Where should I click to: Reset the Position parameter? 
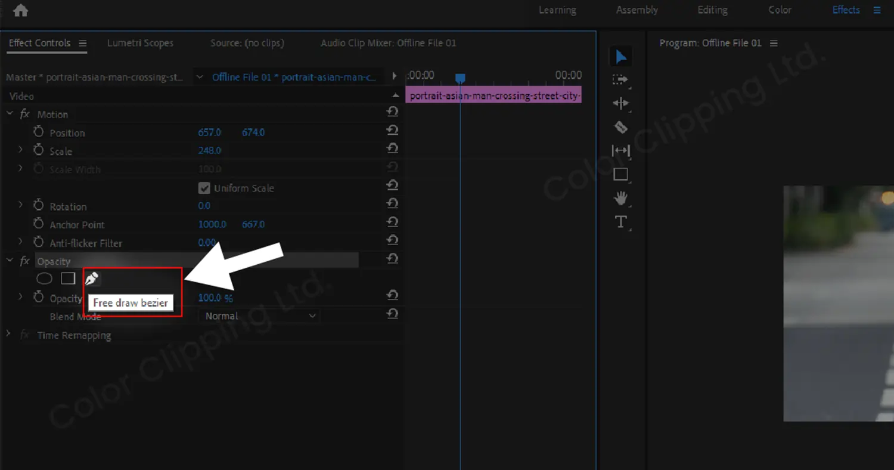pos(392,130)
